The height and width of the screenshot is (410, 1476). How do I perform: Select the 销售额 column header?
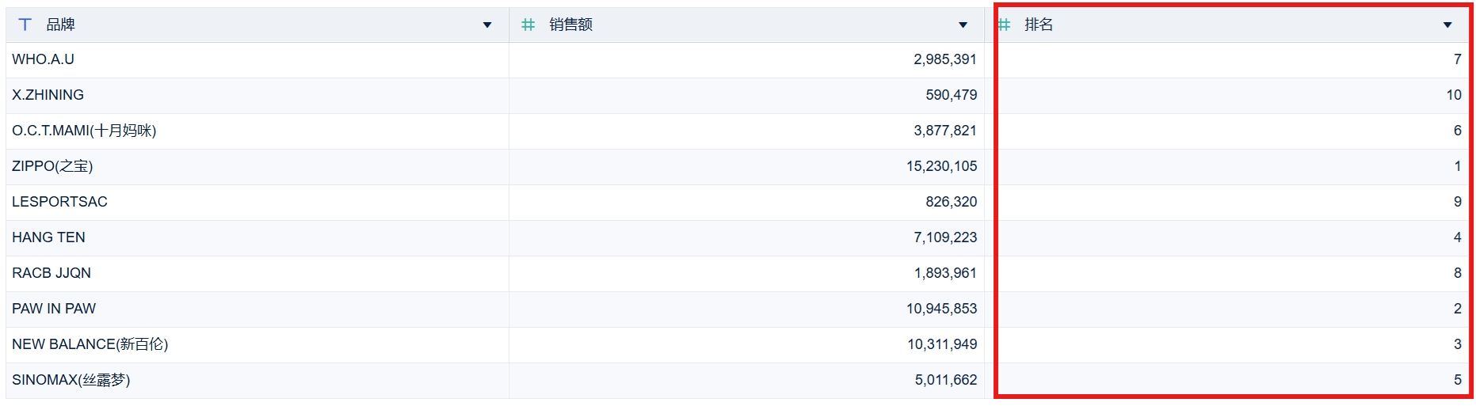click(747, 25)
